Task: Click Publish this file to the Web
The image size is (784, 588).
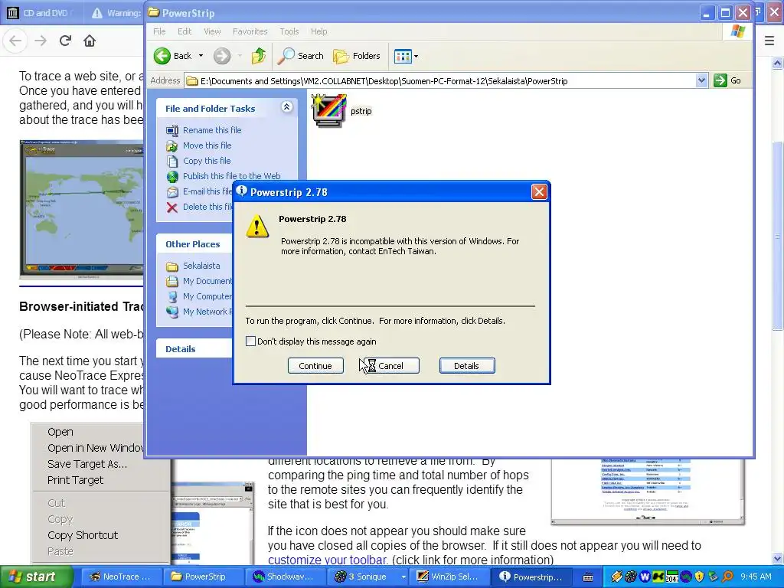Action: point(231,176)
